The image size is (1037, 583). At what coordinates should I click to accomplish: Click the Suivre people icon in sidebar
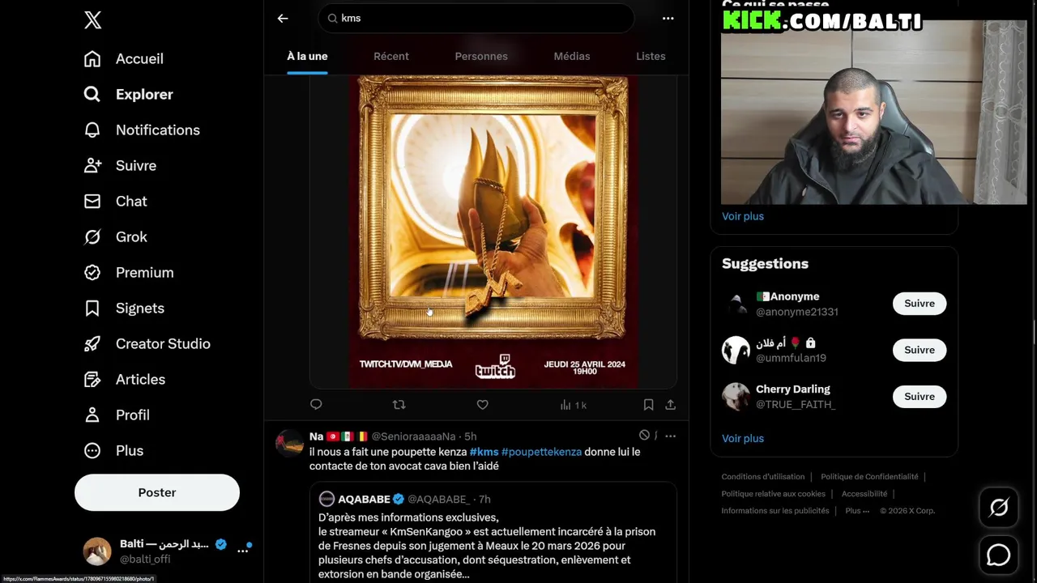(92, 166)
